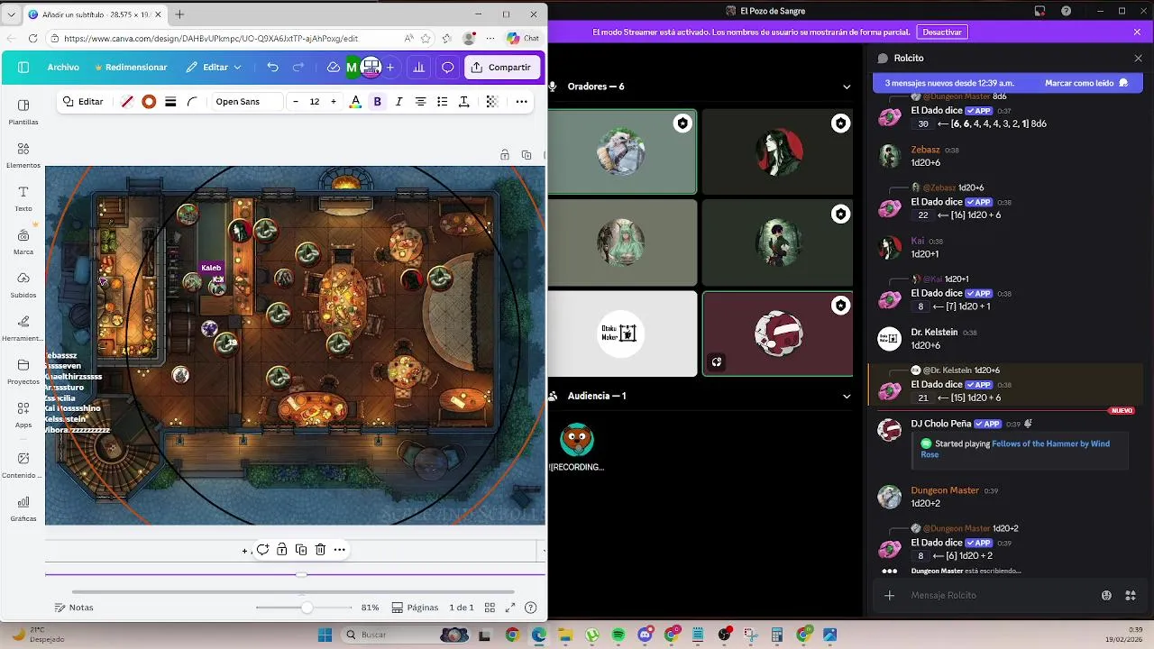Click Desactivar streamer mode button
The image size is (1154, 649).
click(x=942, y=32)
